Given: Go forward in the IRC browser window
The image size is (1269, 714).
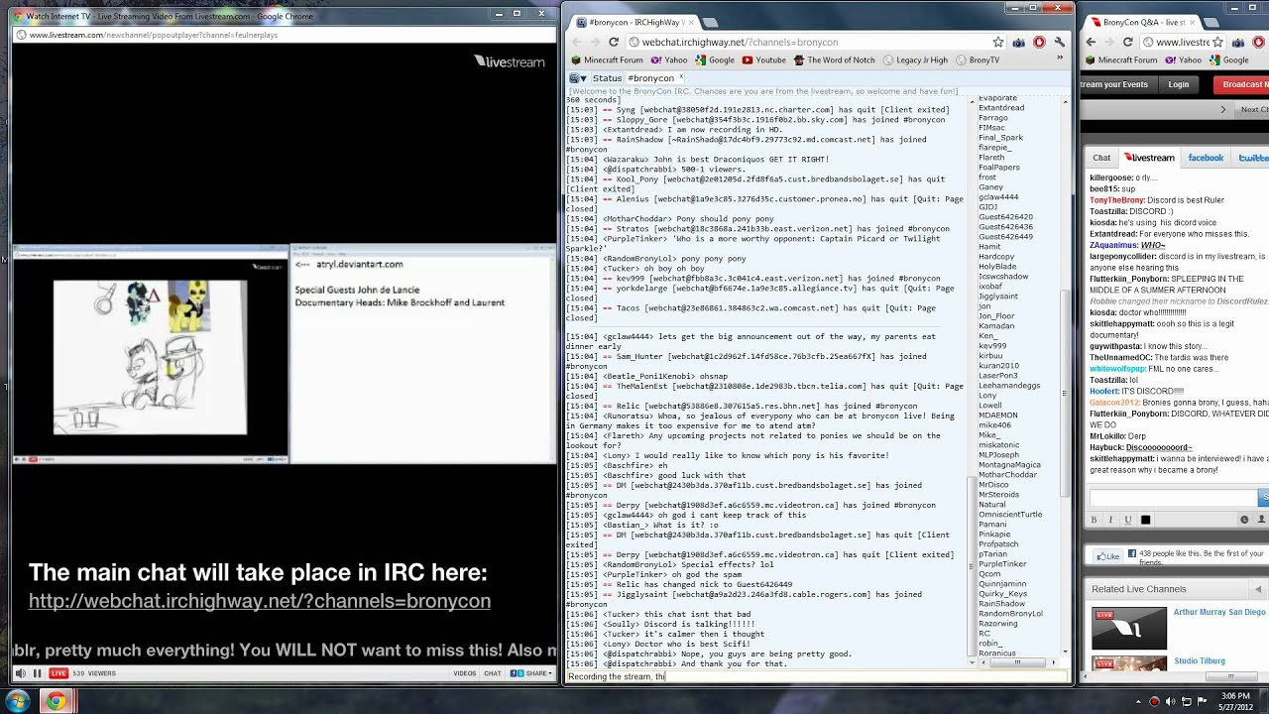Looking at the screenshot, I should click(x=595, y=42).
